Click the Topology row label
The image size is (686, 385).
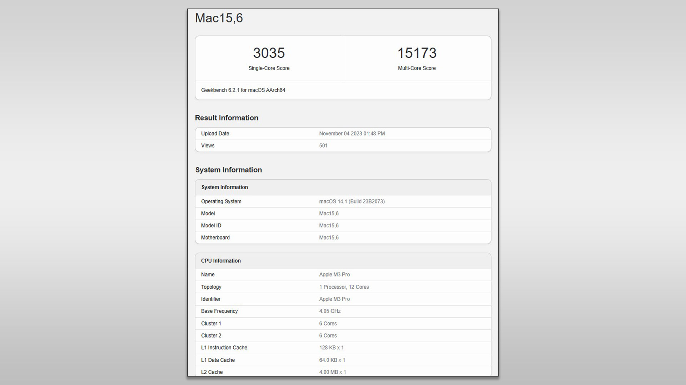pos(211,287)
